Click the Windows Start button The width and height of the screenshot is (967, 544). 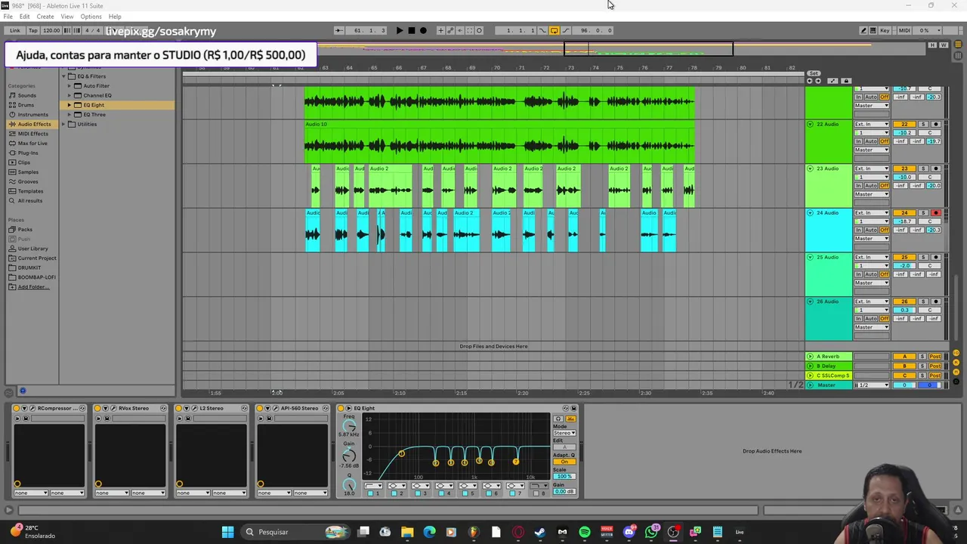coord(227,532)
